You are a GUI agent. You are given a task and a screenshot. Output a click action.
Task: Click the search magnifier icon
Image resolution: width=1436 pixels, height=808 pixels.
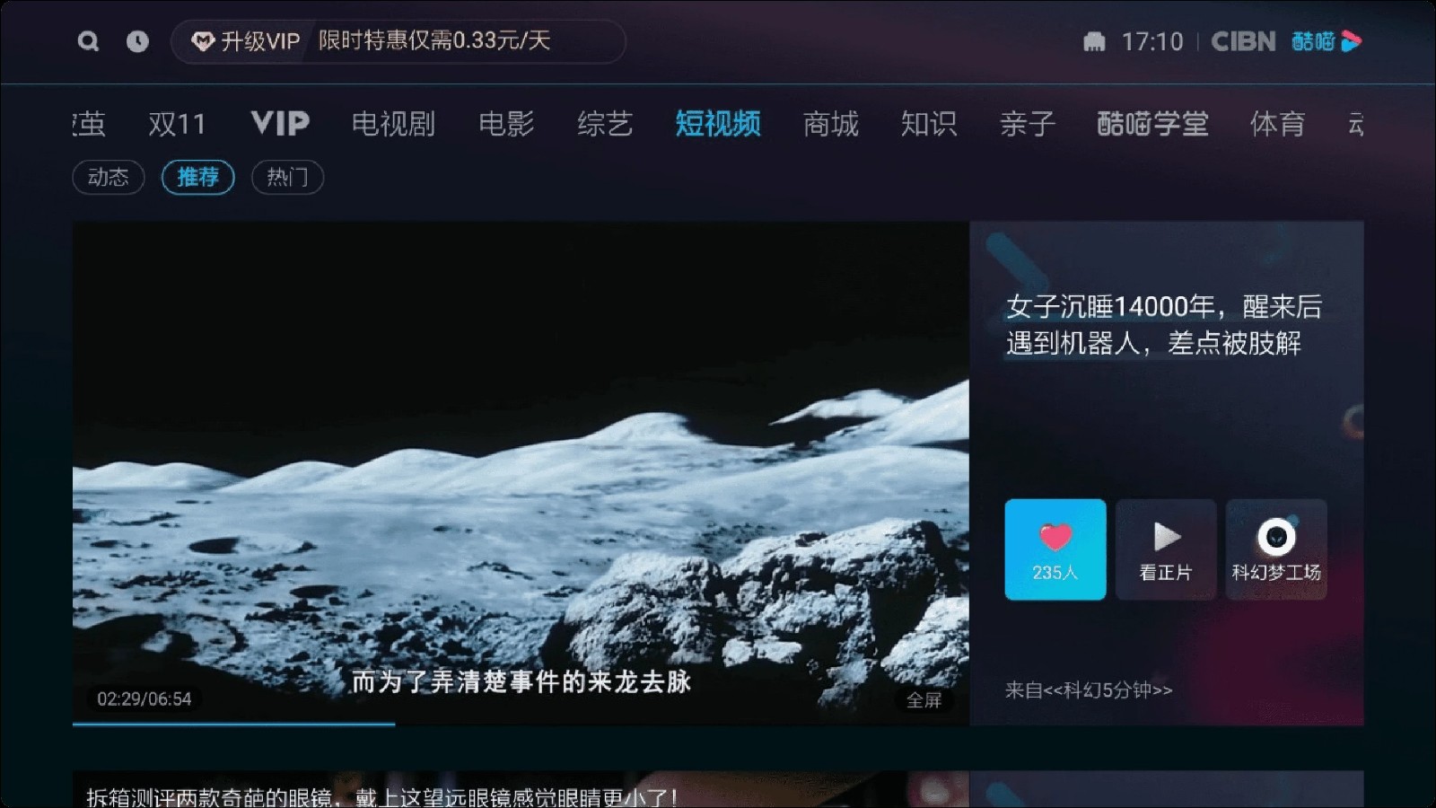(x=87, y=41)
